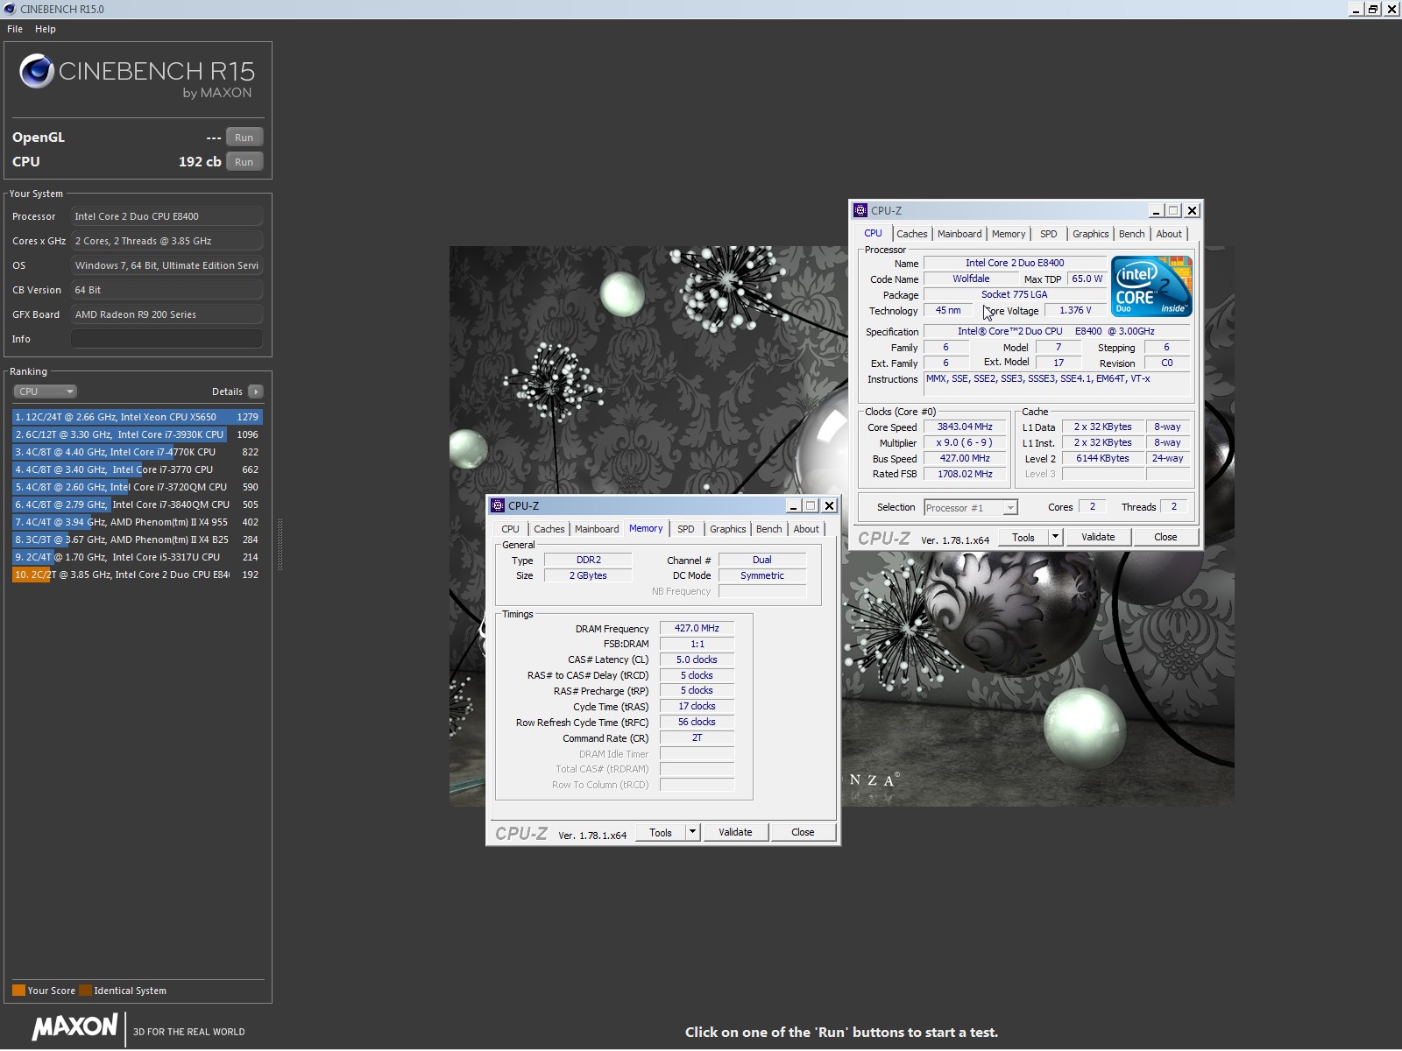1402x1051 pixels.
Task: Click the MAXON logo at bottom left
Action: [x=74, y=1027]
